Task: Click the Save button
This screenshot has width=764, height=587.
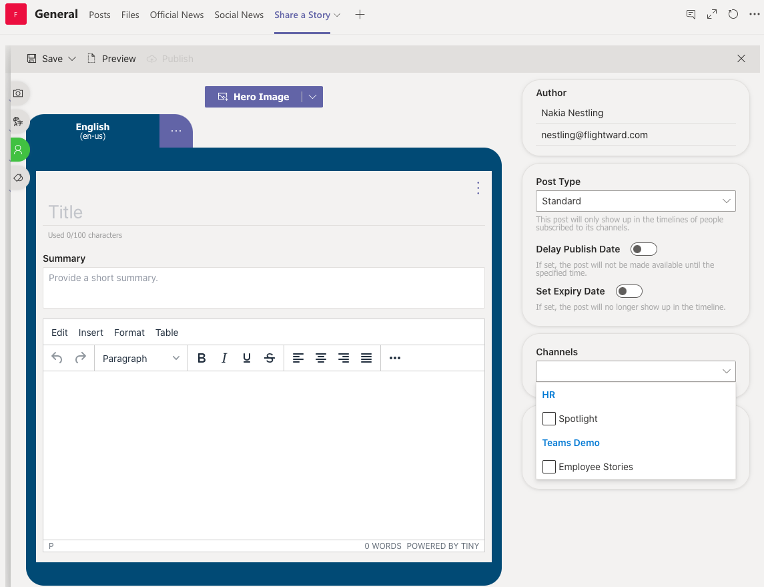Action: coord(45,59)
